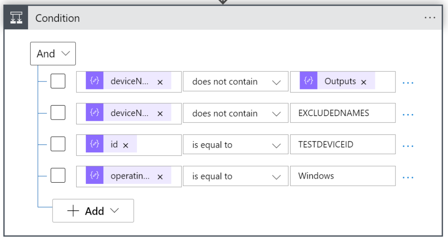Check the box for the Outputs condition row
The image size is (448, 240).
tap(58, 81)
